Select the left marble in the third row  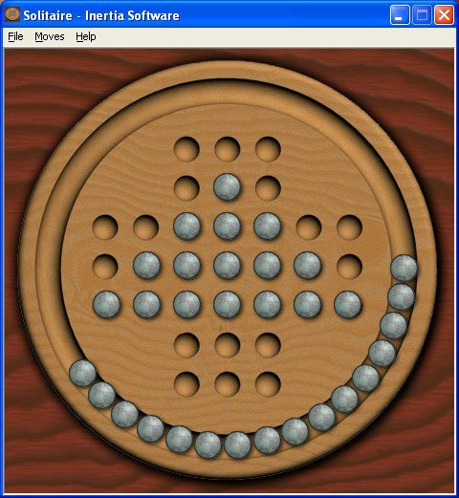tap(186, 227)
